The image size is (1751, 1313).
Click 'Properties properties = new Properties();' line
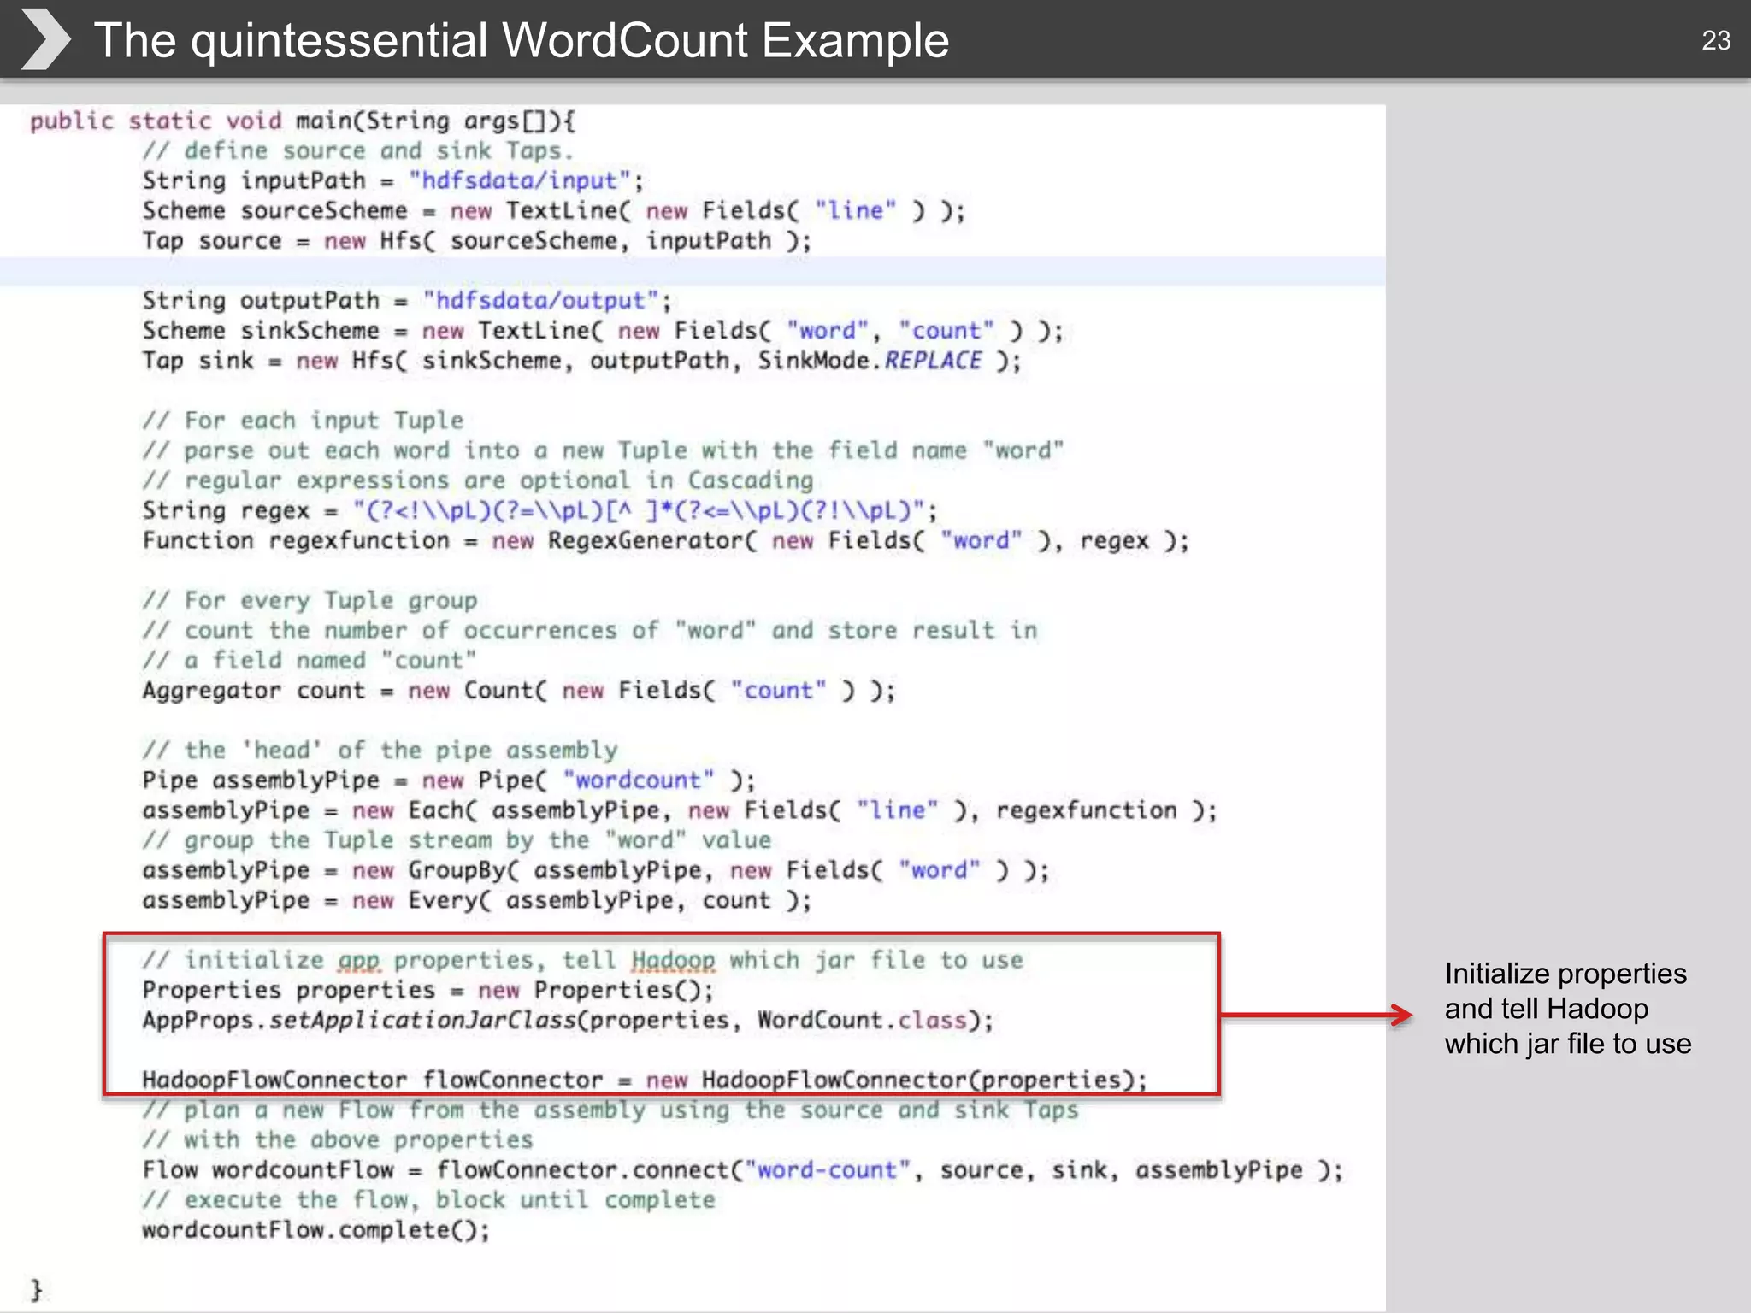pyautogui.click(x=427, y=990)
